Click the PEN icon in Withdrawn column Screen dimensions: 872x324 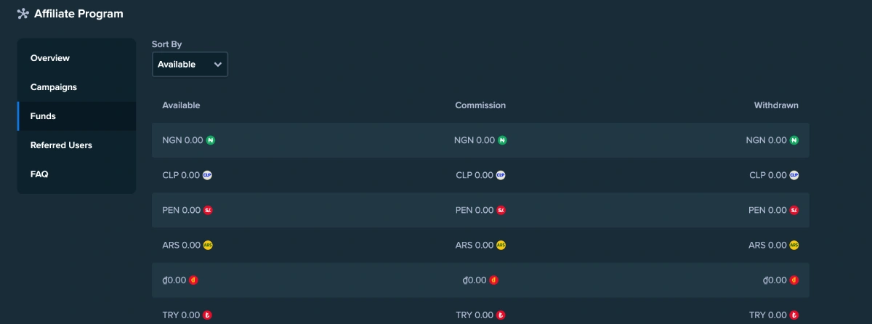click(x=794, y=210)
